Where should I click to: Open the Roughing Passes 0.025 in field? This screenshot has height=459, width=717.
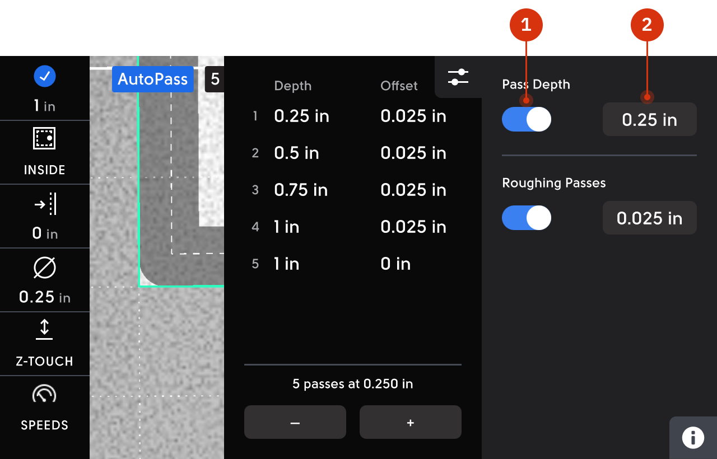[x=649, y=218]
